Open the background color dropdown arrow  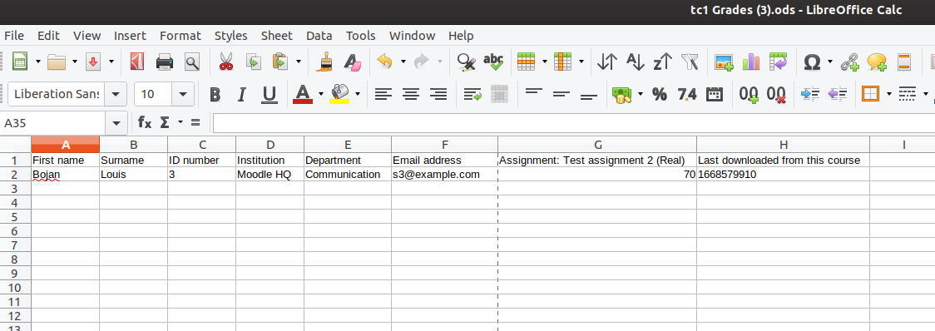coord(357,94)
